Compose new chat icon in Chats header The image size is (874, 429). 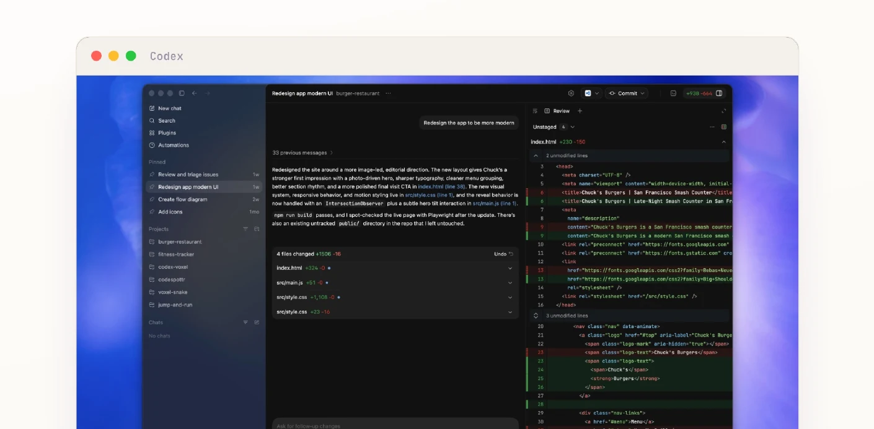pyautogui.click(x=257, y=323)
